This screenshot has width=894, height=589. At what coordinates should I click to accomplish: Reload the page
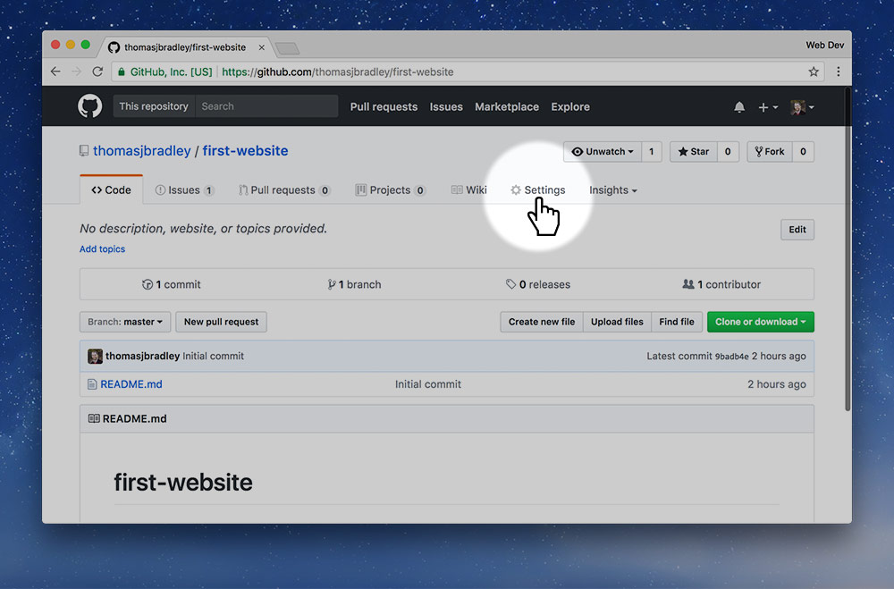[x=97, y=72]
